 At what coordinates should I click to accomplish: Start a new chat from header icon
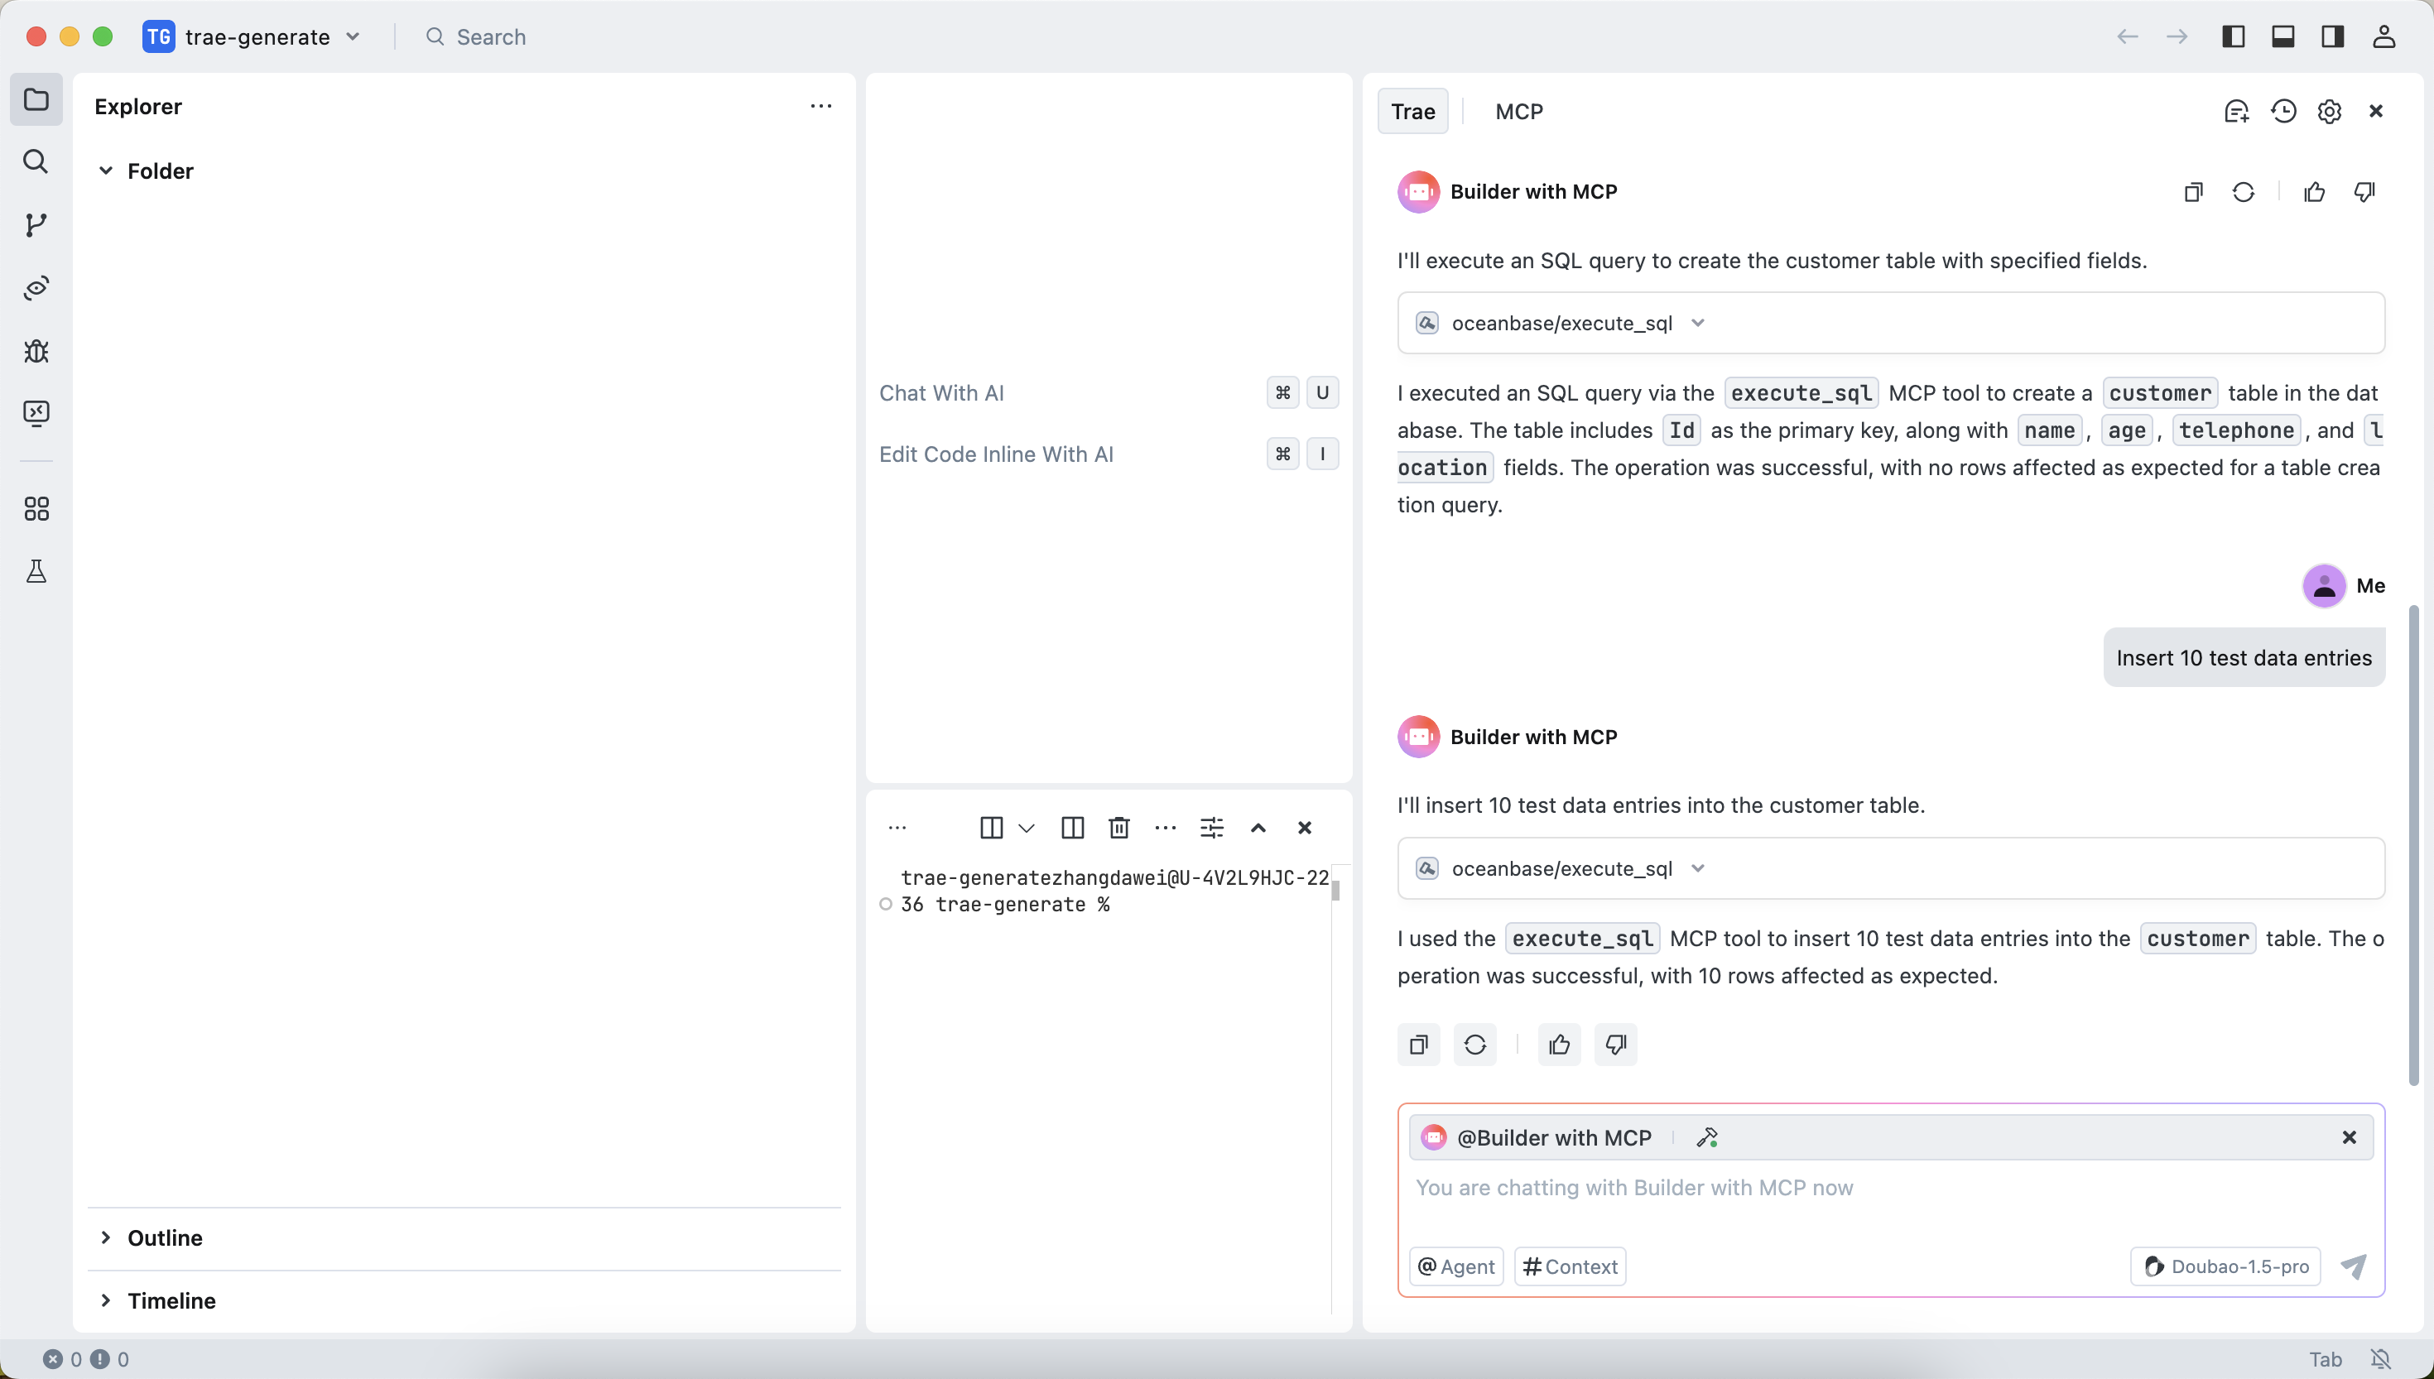click(2236, 112)
